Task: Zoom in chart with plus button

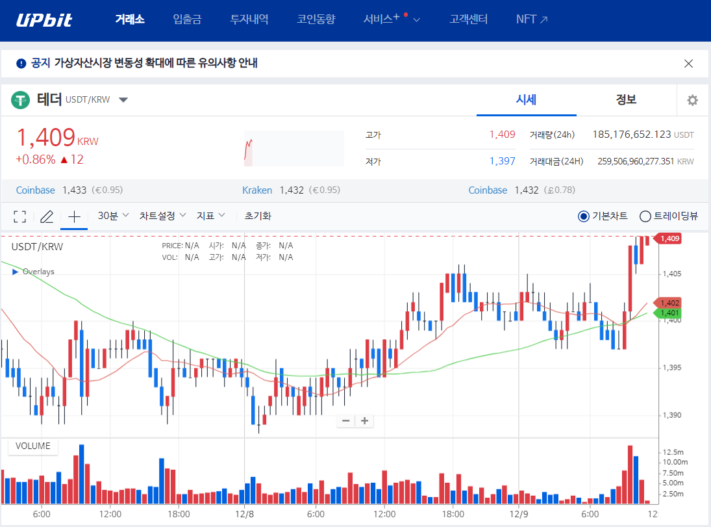Action: pos(365,420)
